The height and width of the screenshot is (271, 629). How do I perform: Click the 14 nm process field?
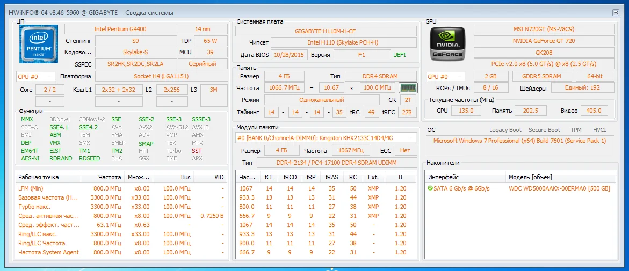[203, 30]
